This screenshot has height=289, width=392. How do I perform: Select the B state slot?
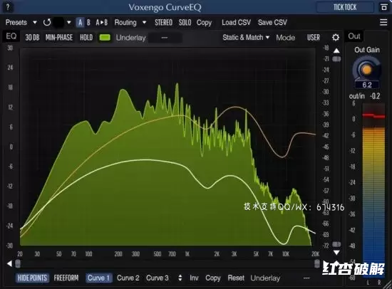point(88,23)
